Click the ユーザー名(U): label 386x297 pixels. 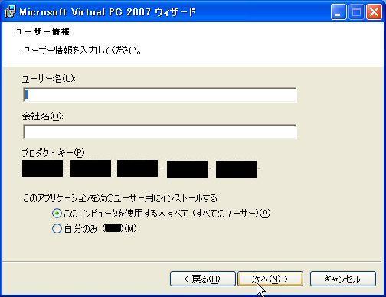tap(48, 79)
